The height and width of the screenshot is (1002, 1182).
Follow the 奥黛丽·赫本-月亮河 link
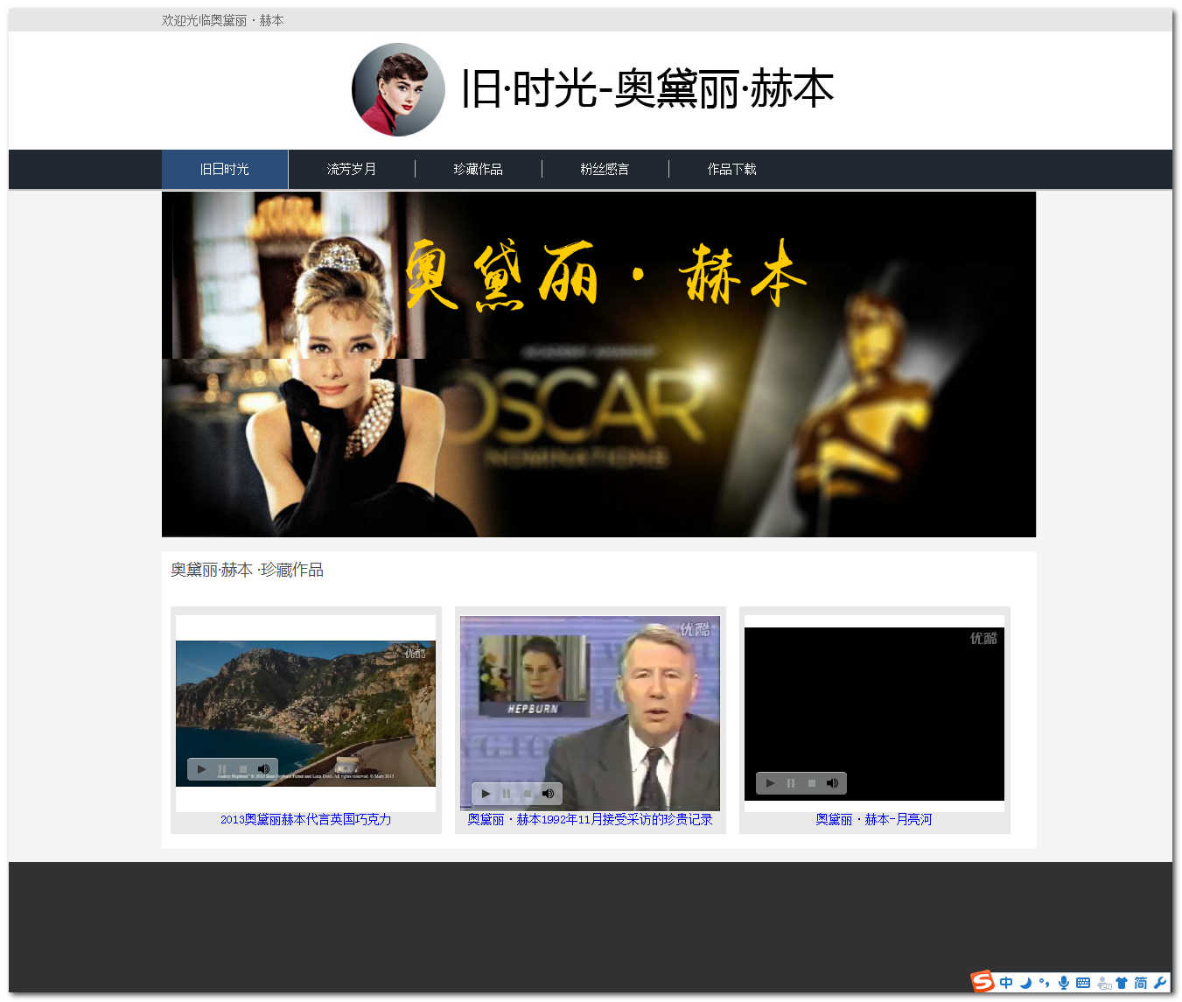[x=874, y=820]
